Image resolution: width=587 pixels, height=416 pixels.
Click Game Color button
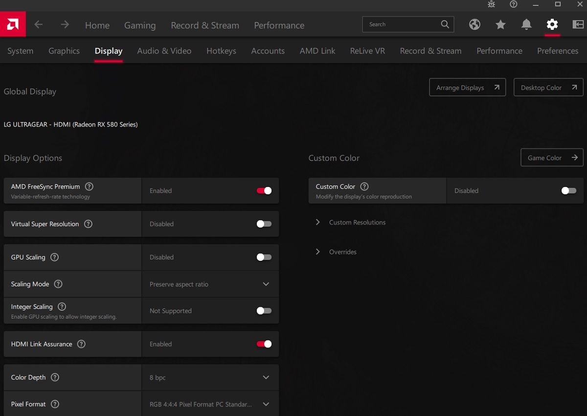(x=552, y=158)
